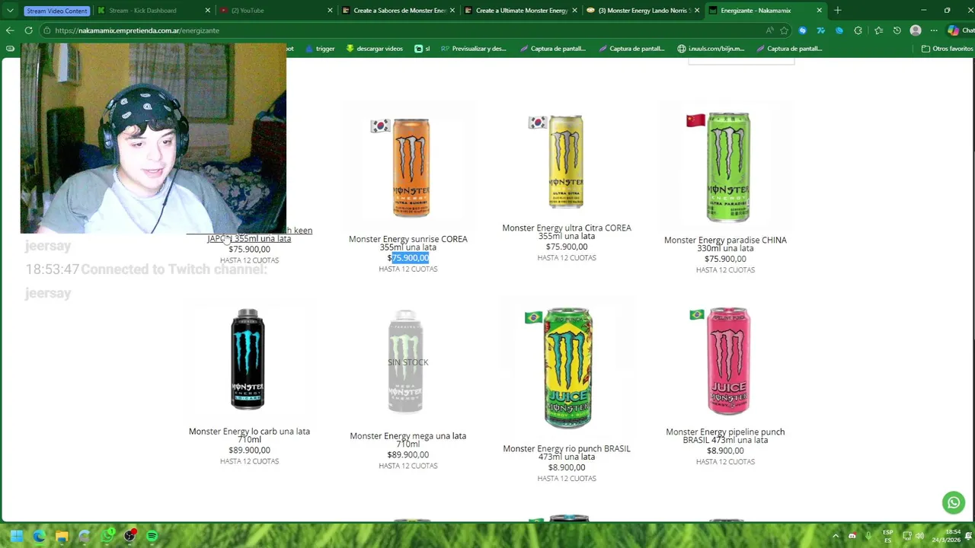Viewport: 975px width, 548px height.
Task: Open File Explorer from the taskbar
Action: (x=62, y=536)
